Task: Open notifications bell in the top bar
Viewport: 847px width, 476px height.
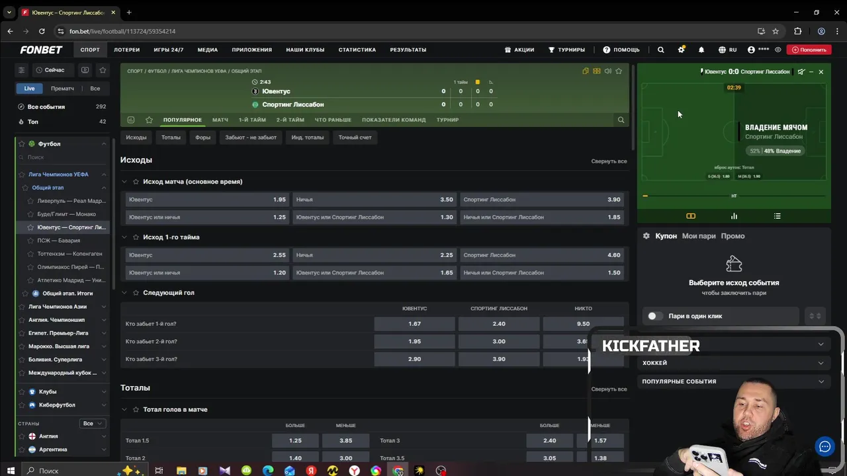Action: pyautogui.click(x=701, y=50)
